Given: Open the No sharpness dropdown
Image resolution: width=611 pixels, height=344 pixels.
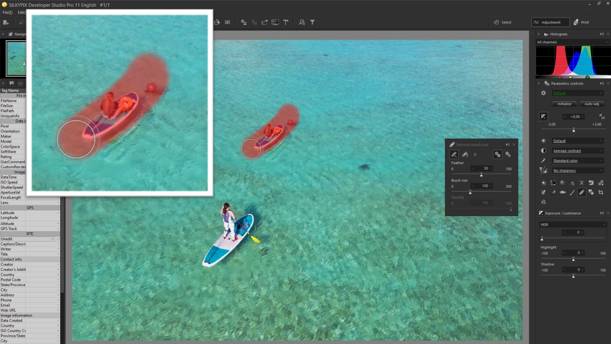Looking at the screenshot, I should point(578,171).
